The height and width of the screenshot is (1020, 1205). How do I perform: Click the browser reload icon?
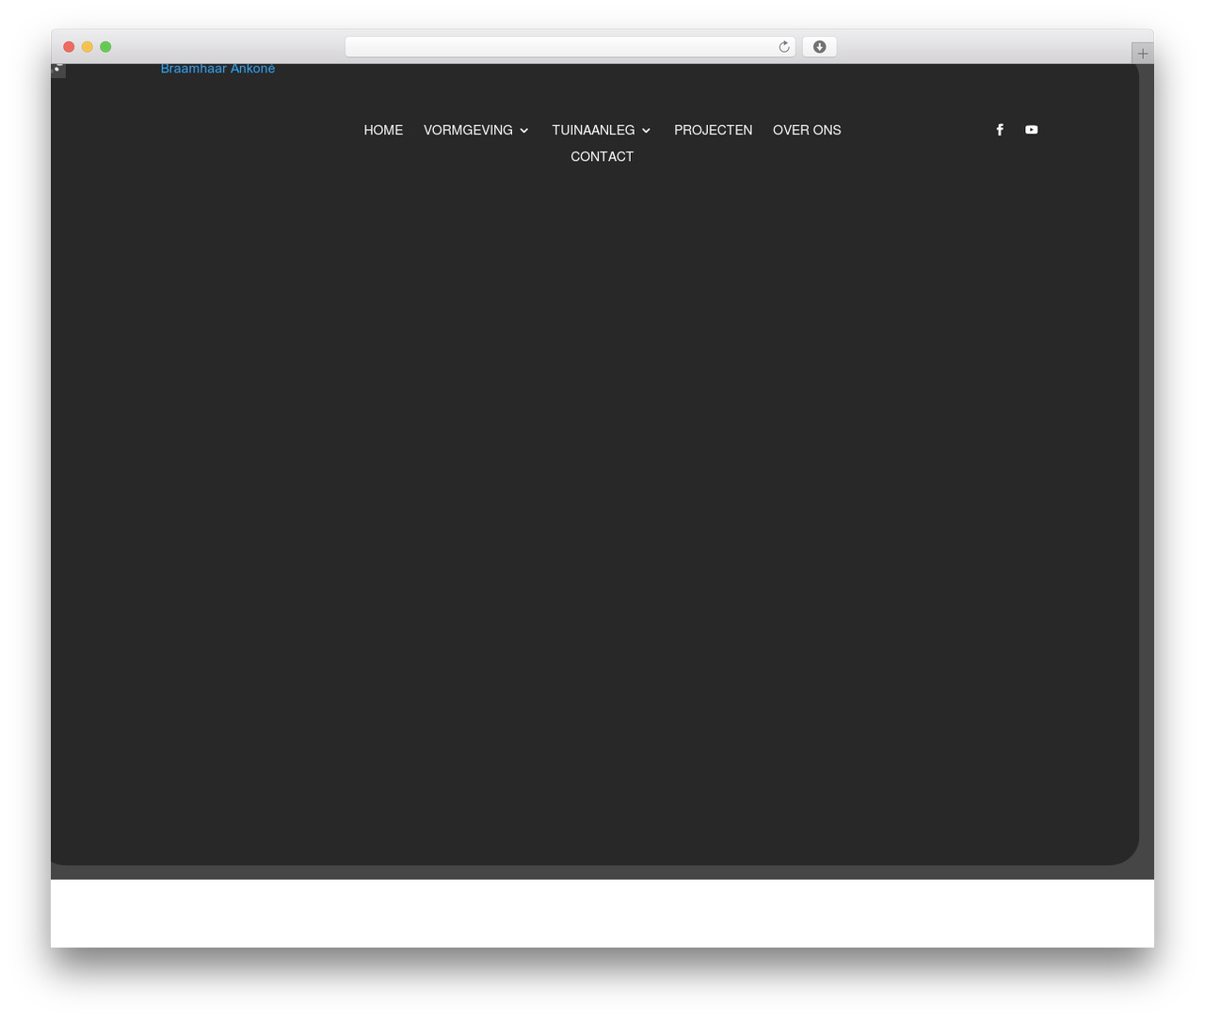[x=784, y=47]
